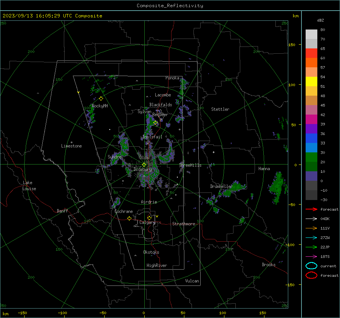The height and width of the screenshot is (318, 340).
Task: Click the Cochrane city label
Action: point(124,211)
